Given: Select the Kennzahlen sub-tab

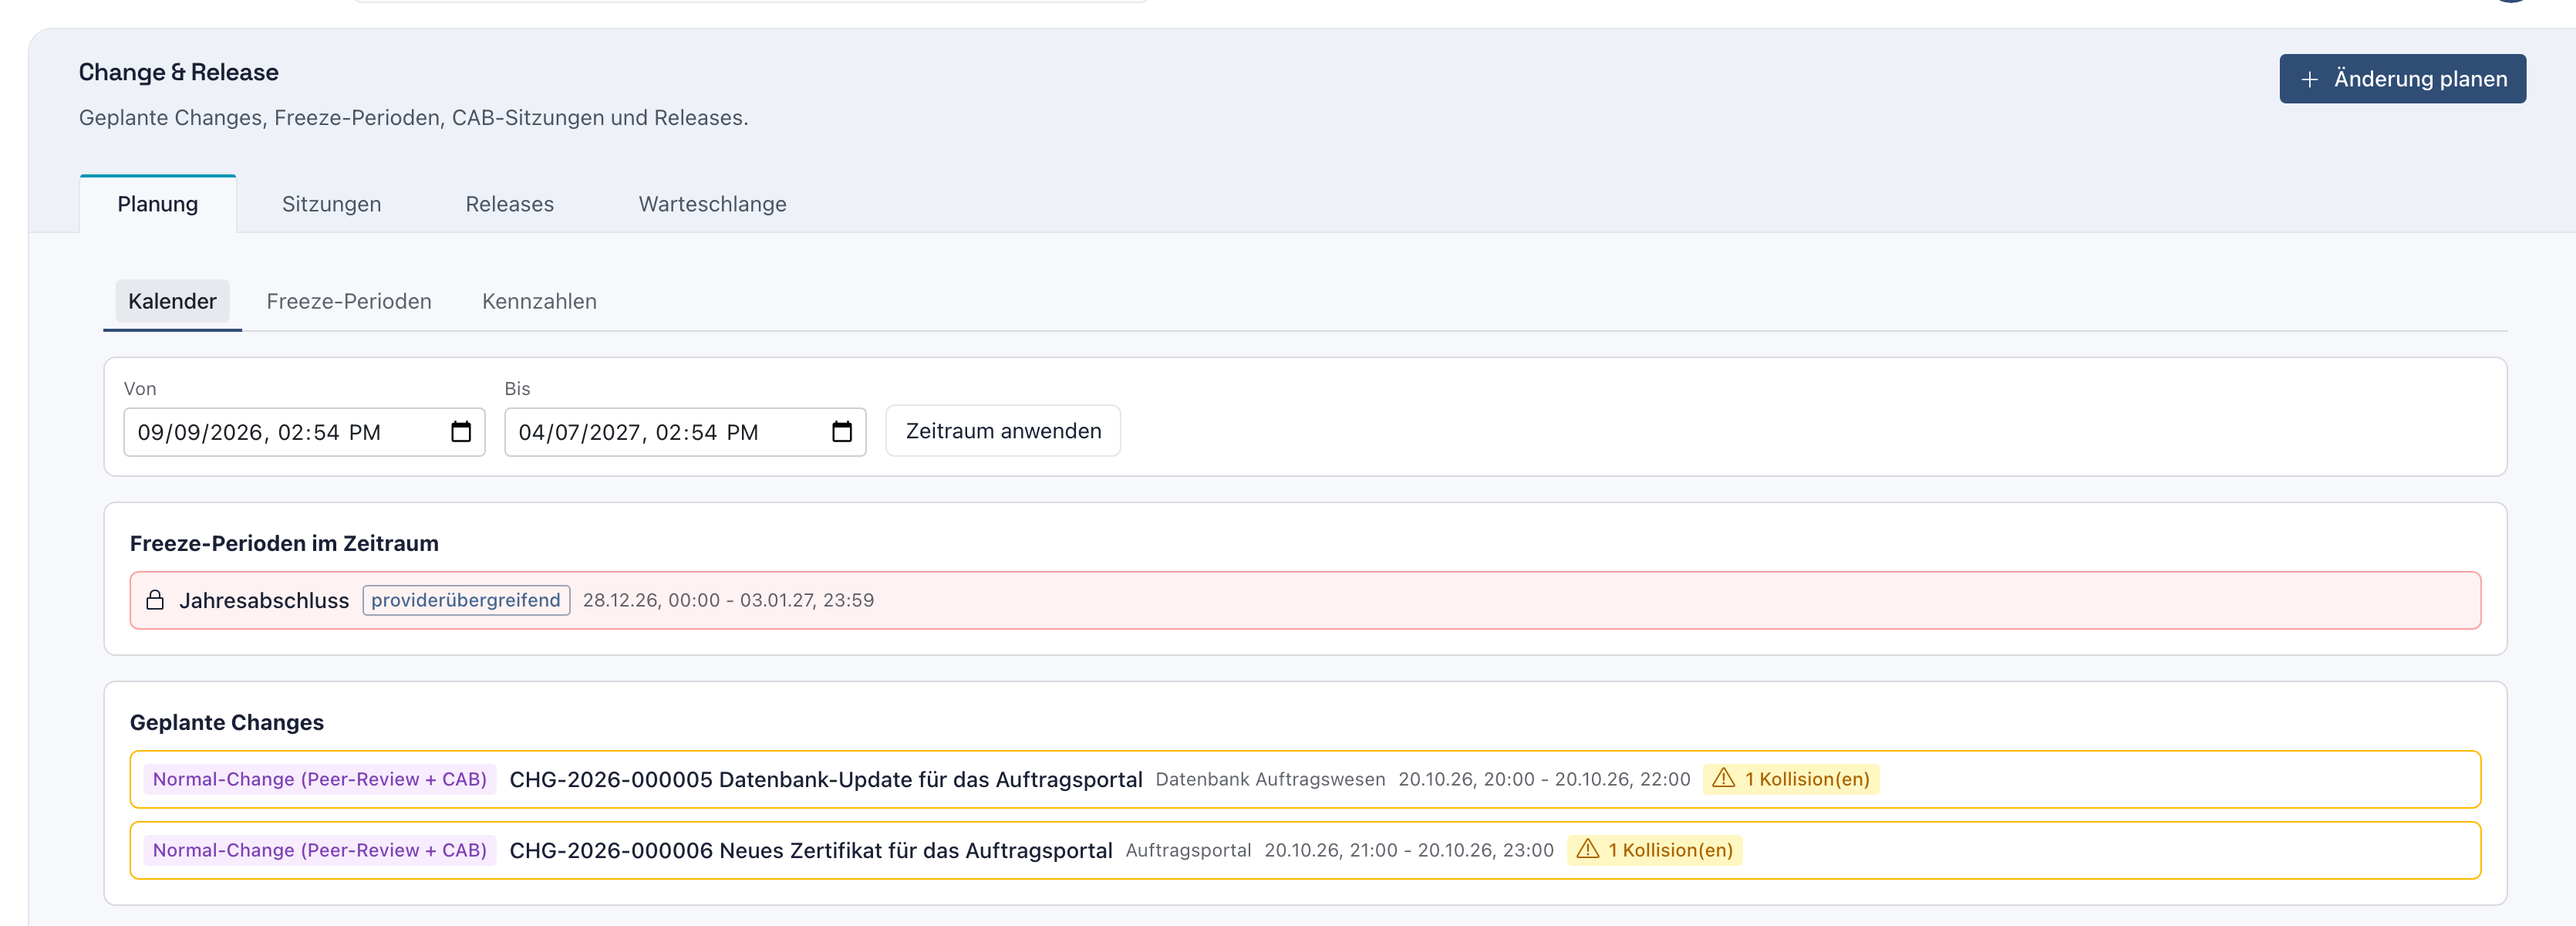Looking at the screenshot, I should pos(539,301).
